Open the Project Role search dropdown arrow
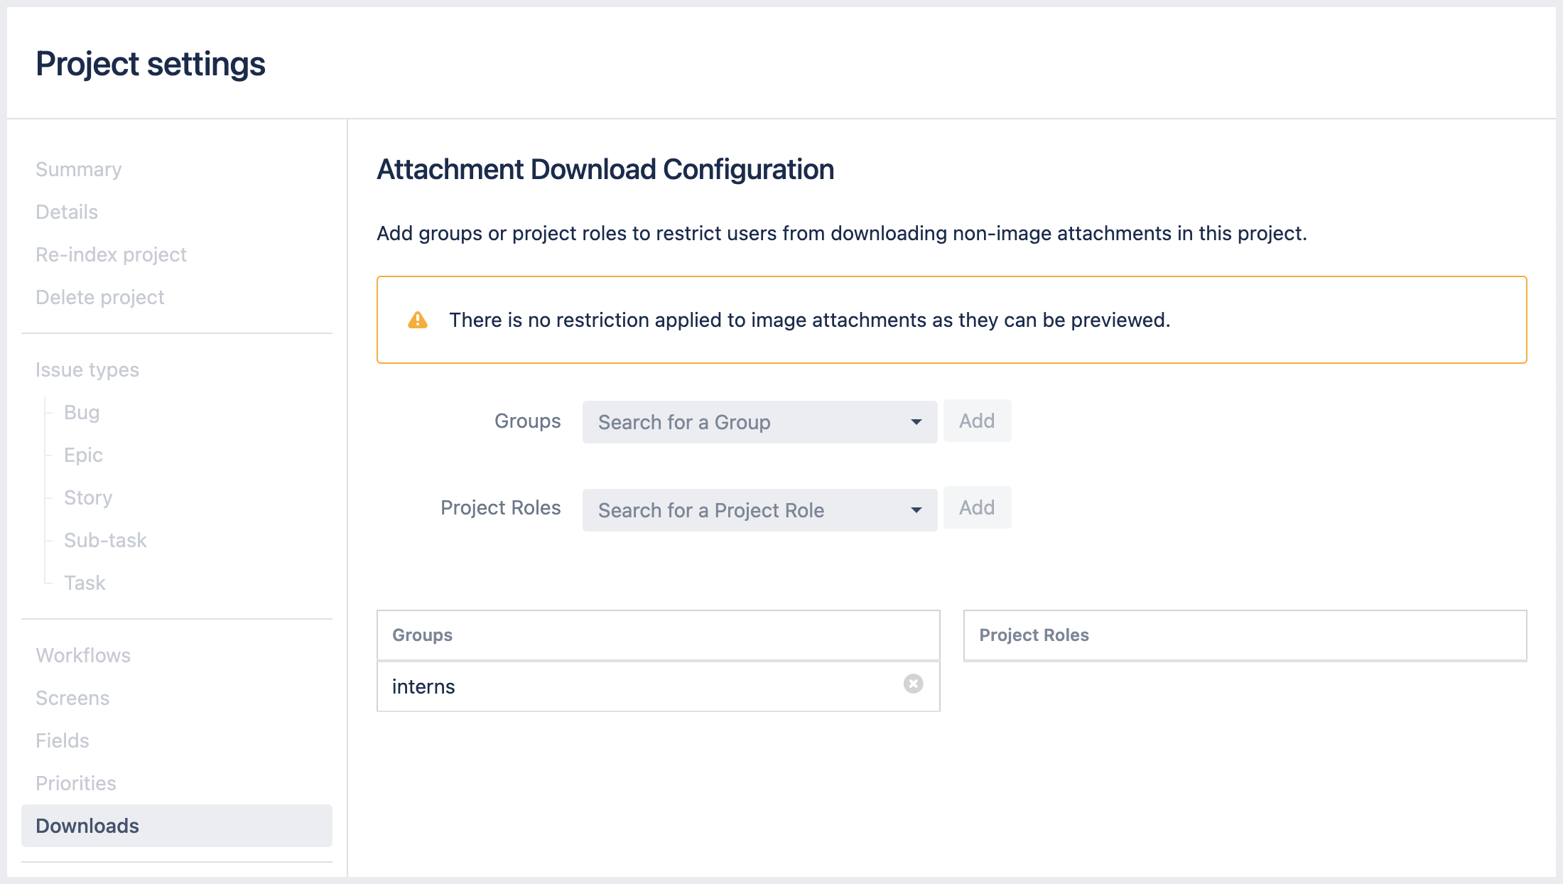 pyautogui.click(x=916, y=510)
